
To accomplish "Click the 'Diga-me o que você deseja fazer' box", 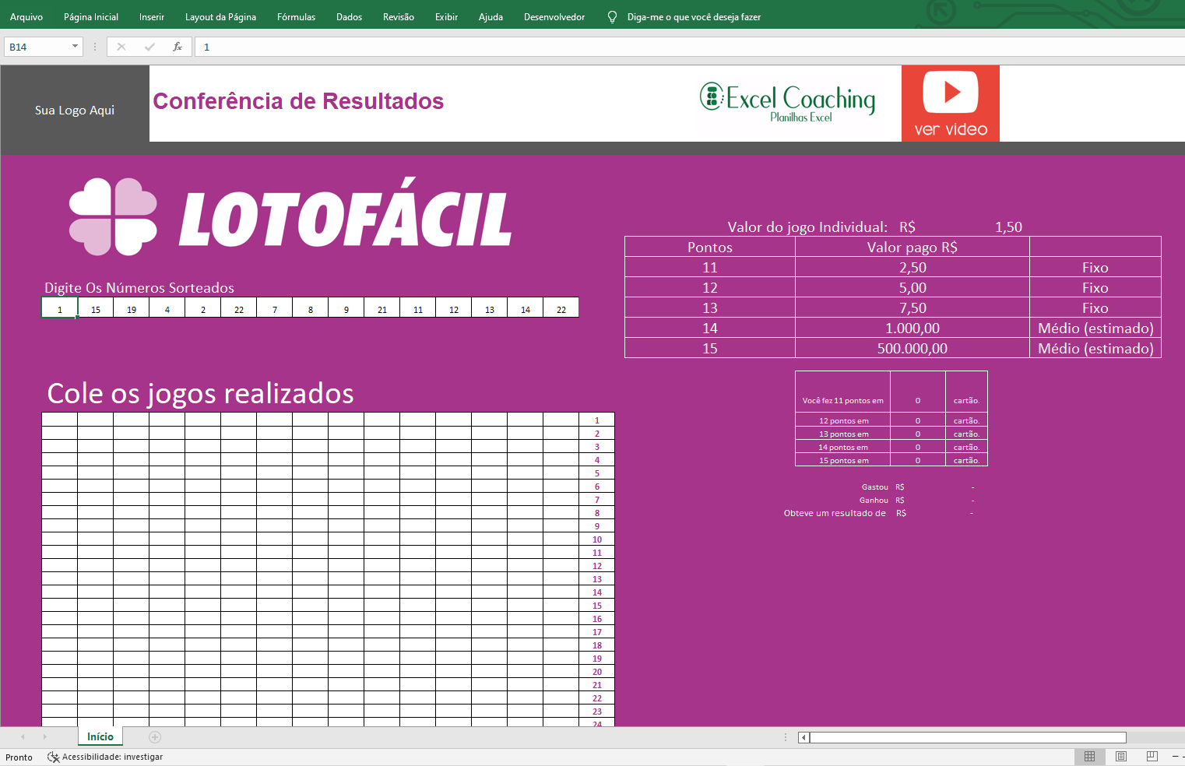I will coord(694,16).
